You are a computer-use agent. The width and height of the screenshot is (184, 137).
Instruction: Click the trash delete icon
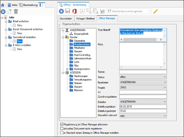16,11
